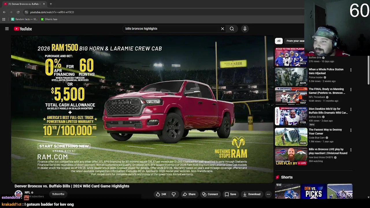Go to the YouTube home logo
Viewport: 370px width, 208px height.
(x=23, y=29)
